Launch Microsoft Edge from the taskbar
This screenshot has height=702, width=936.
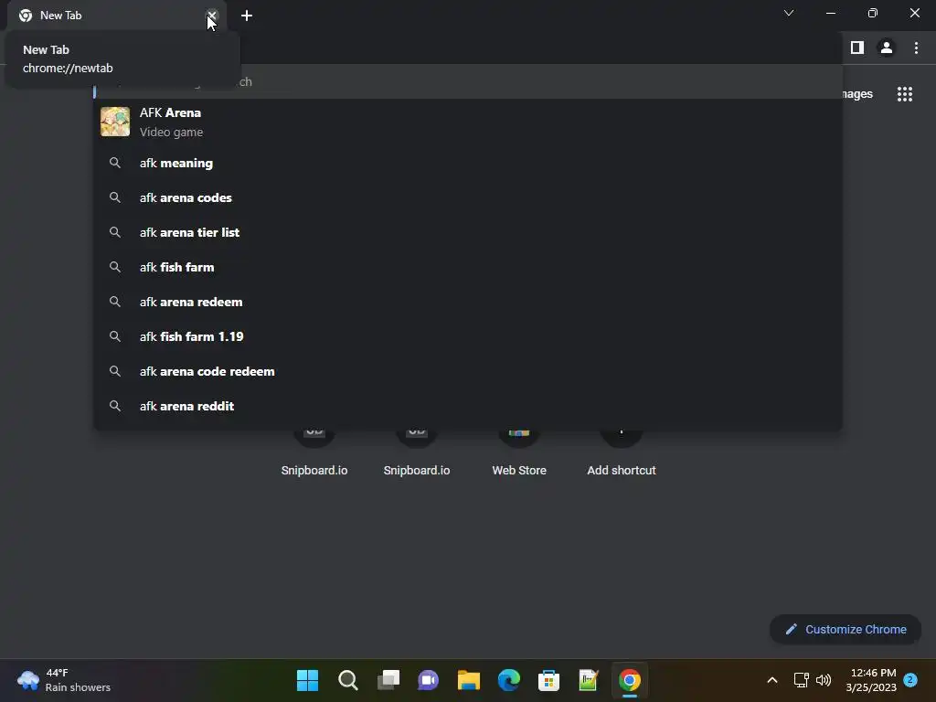coord(508,680)
